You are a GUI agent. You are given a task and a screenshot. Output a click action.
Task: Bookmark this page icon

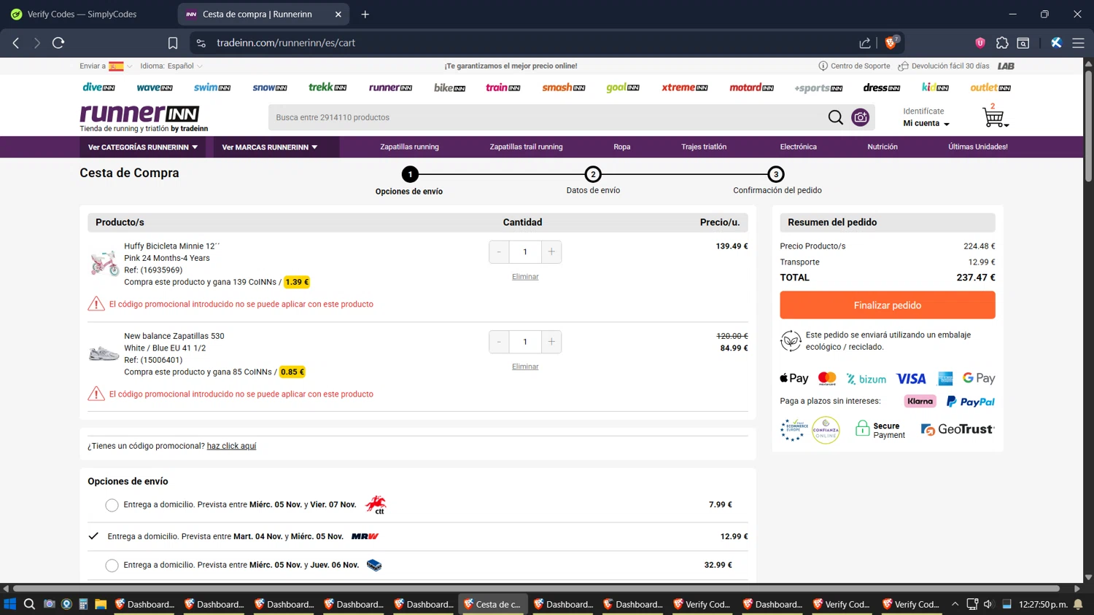tap(173, 43)
